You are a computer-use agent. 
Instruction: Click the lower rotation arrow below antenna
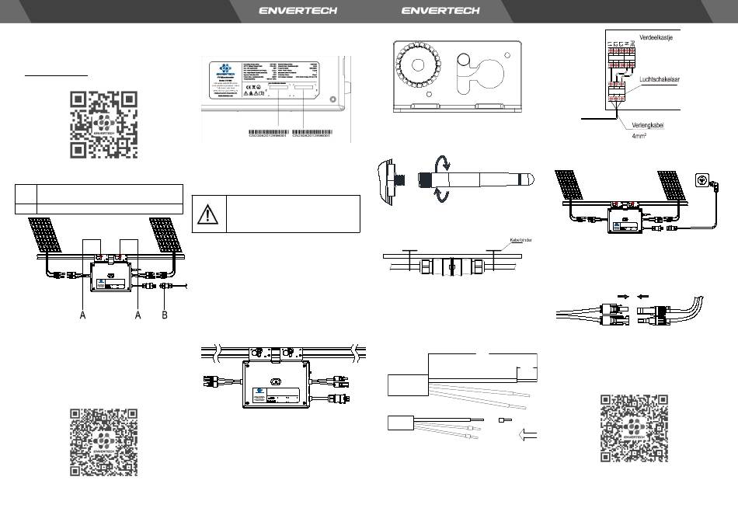pyautogui.click(x=441, y=194)
